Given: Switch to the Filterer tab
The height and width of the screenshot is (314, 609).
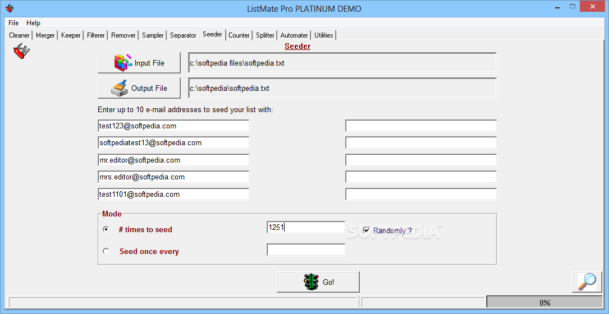Looking at the screenshot, I should tap(95, 35).
